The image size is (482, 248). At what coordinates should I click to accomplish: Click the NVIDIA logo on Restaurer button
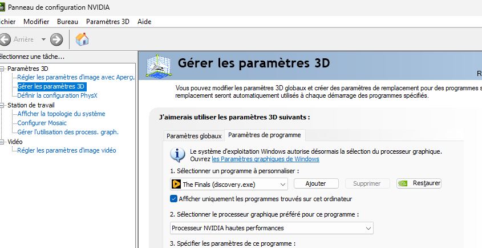pyautogui.click(x=403, y=183)
